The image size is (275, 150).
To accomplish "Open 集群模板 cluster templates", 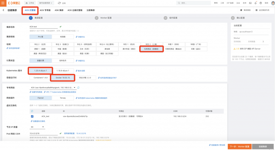I will pos(245,10).
